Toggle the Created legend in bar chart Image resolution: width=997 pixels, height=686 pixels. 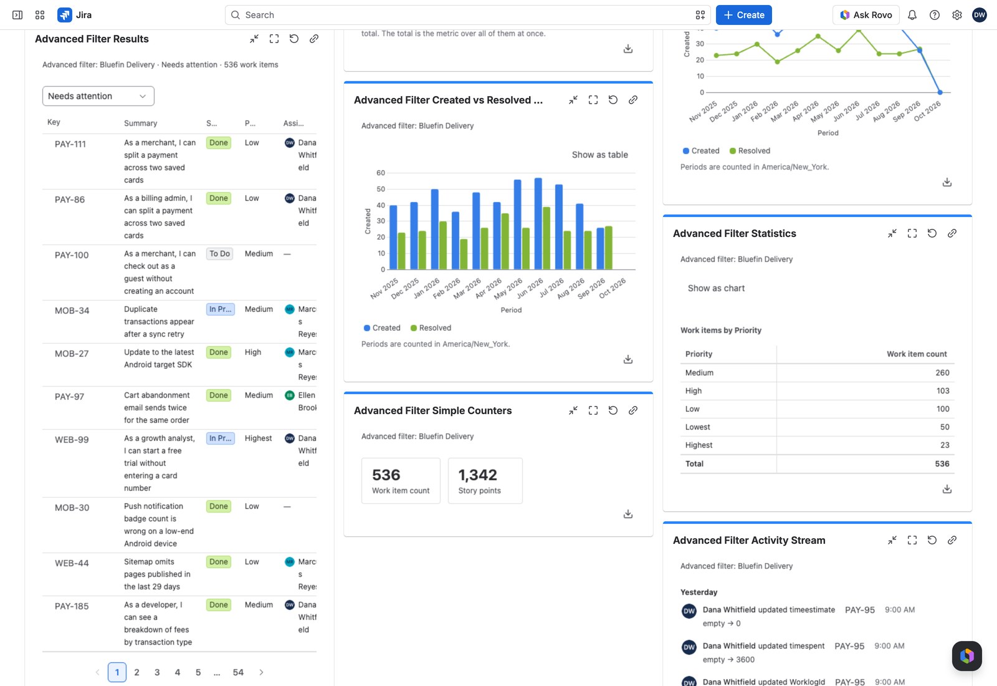coord(382,328)
